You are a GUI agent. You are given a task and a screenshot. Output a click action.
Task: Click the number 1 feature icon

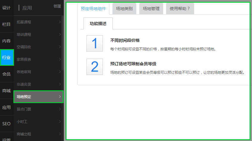coord(95,43)
